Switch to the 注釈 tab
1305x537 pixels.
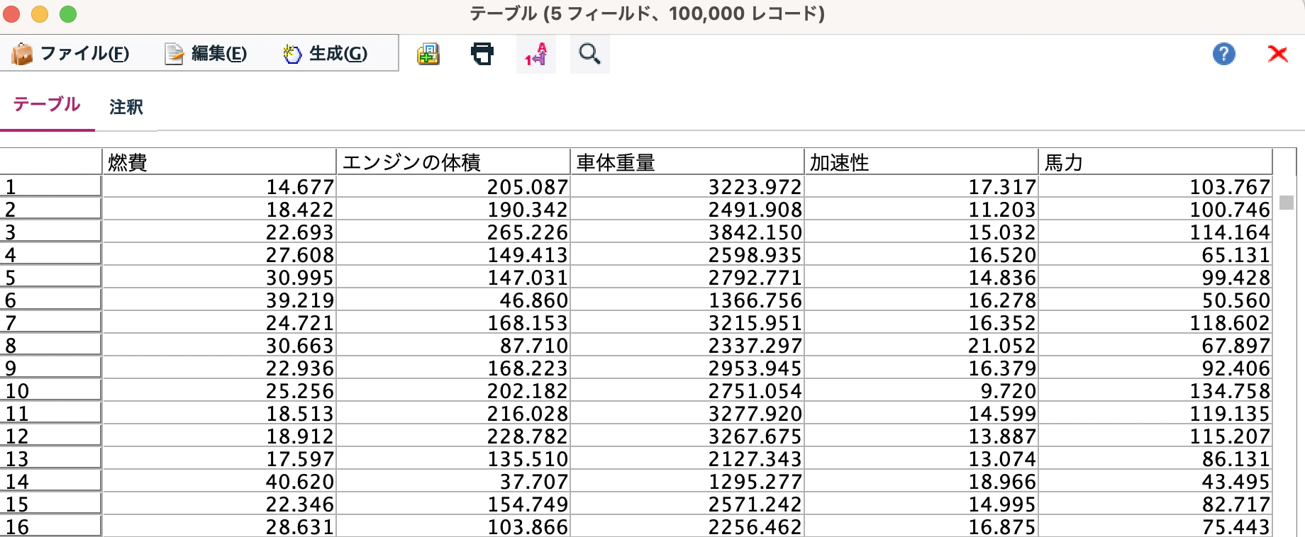pos(126,107)
